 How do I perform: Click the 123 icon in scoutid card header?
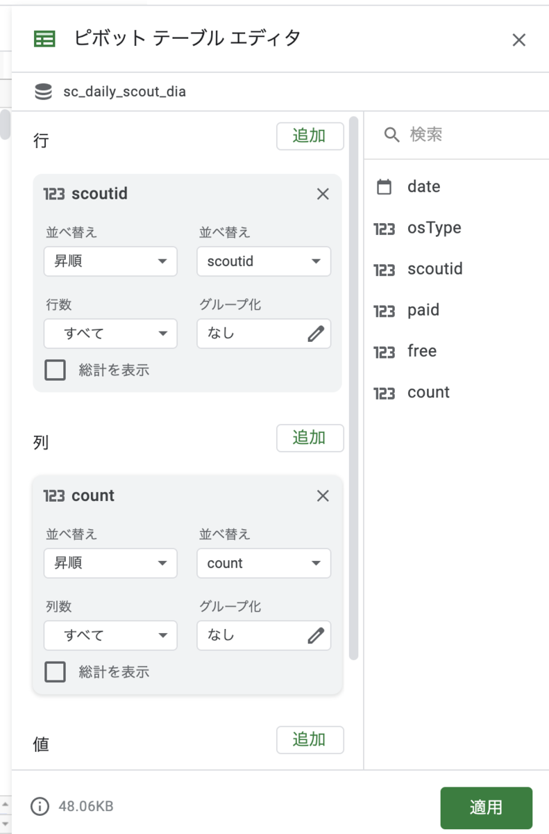(54, 194)
